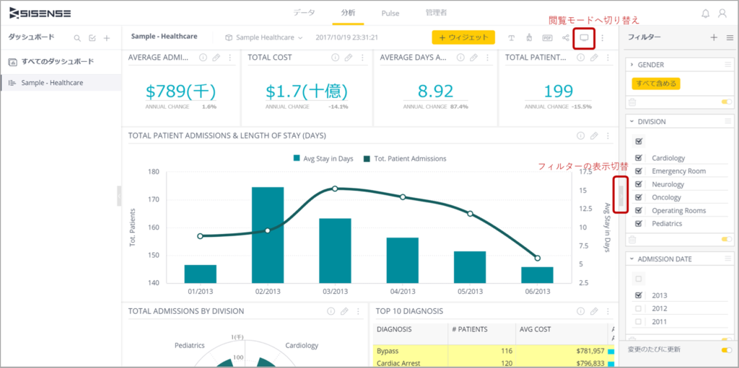Disable the DIVISION filter toggle
Screen dimensions: 739x368
pos(726,239)
